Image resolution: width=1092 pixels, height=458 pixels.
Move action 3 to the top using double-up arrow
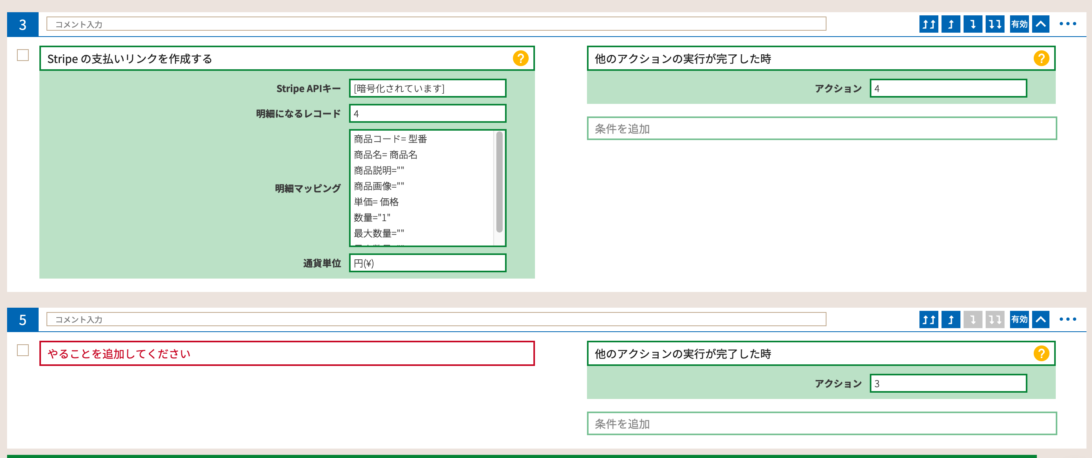click(x=929, y=24)
